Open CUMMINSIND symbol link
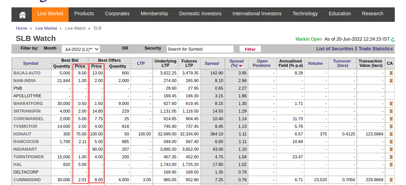The image size is (406, 185). (27, 180)
